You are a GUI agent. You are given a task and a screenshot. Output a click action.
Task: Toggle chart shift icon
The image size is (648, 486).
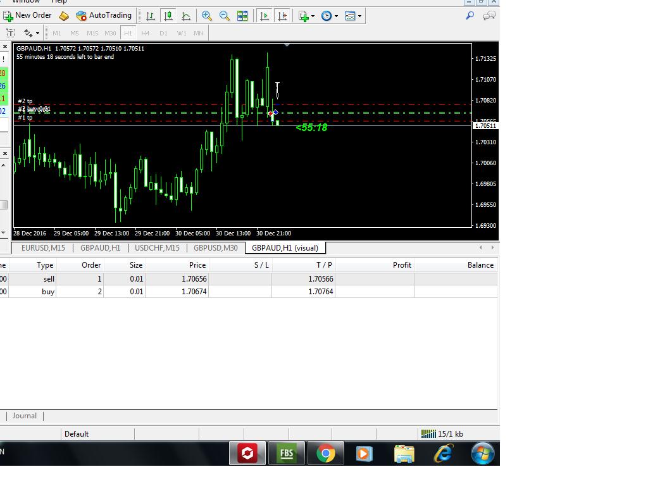point(282,16)
